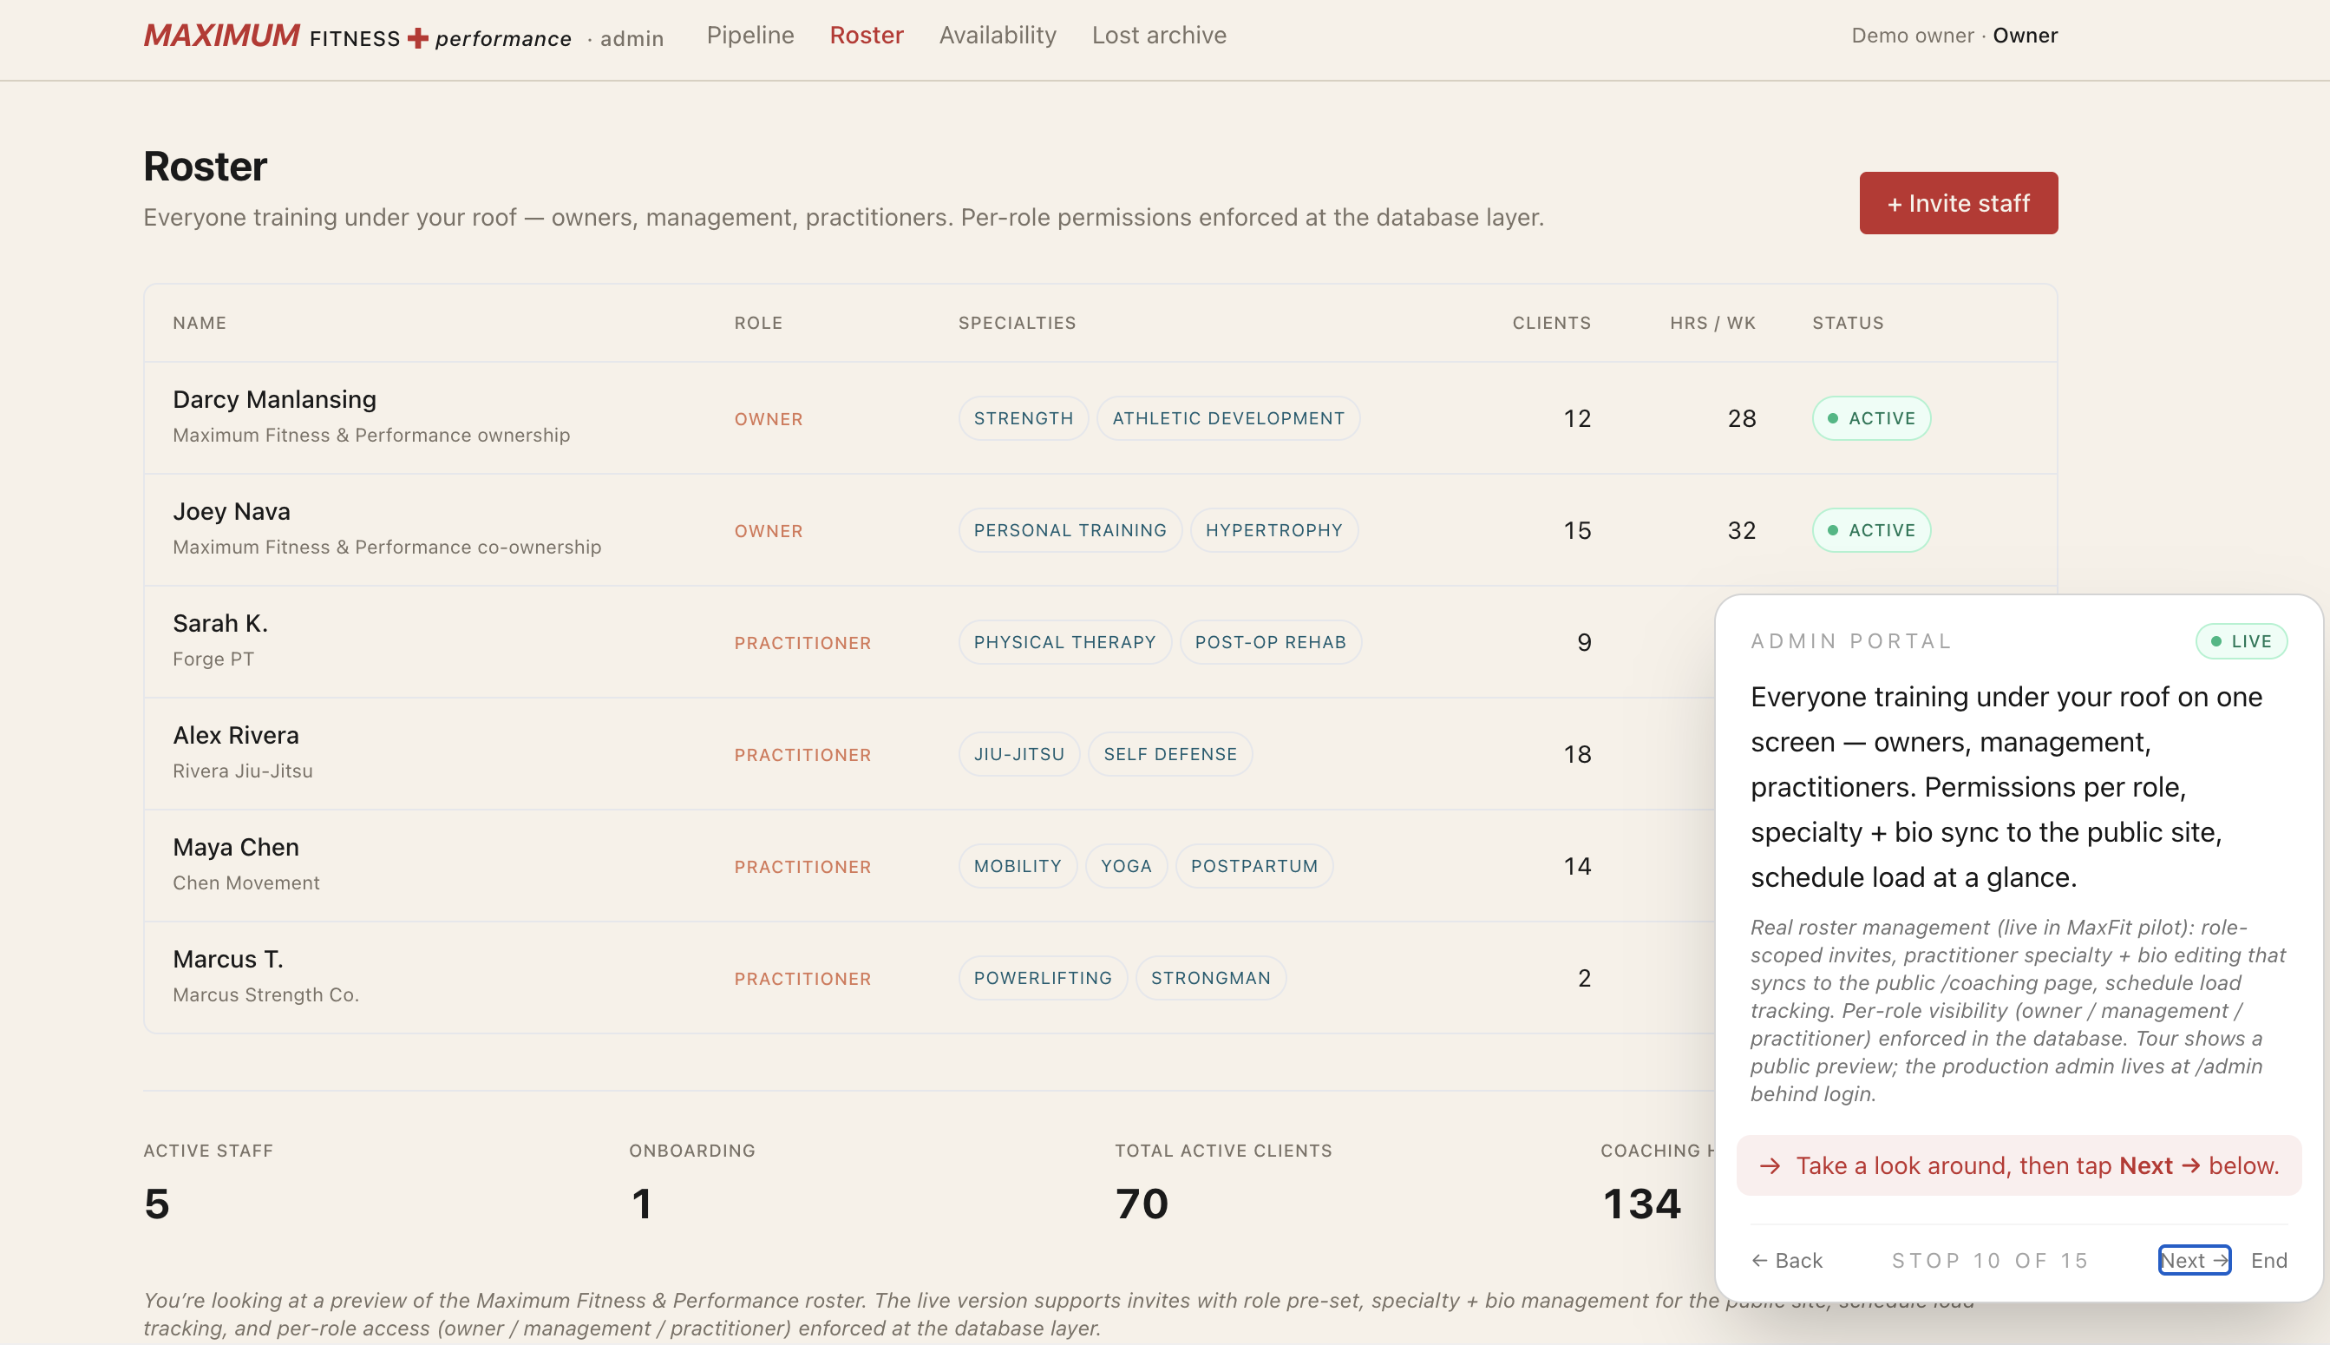Click the POST-OP REHAB specialty tag
Image resolution: width=2330 pixels, height=1345 pixels.
click(1270, 642)
